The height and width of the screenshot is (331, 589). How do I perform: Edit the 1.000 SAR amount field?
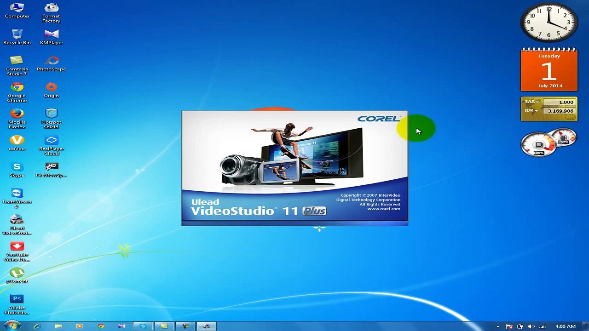point(559,102)
